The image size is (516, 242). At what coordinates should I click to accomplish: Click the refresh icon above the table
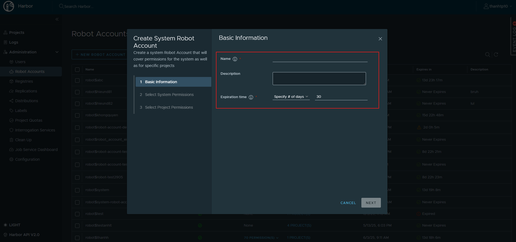click(x=496, y=54)
